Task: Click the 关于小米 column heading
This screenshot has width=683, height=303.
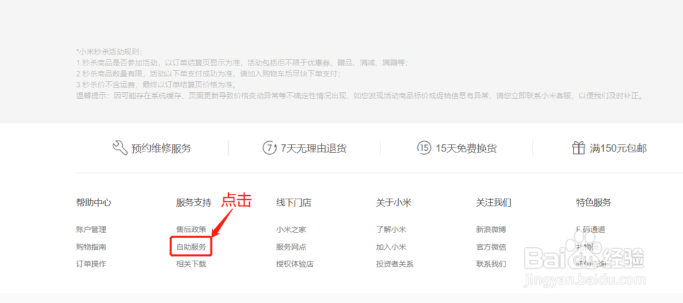Action: click(394, 203)
